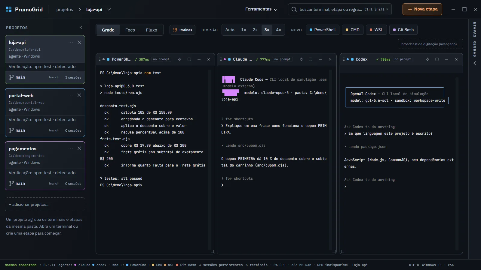The height and width of the screenshot is (270, 481).
Task: Collapse the Projetos sidebar
Action: (81, 28)
